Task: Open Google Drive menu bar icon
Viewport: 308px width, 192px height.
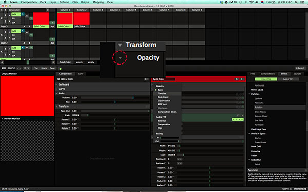Action: click(226, 2)
